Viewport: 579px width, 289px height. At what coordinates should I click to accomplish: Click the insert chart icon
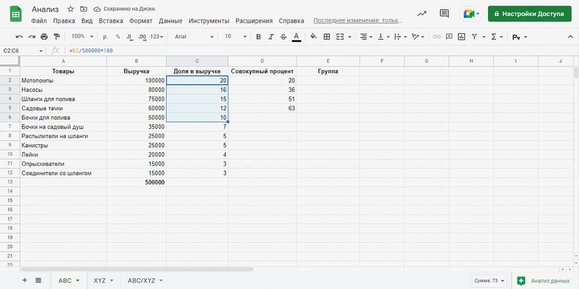coord(461,37)
